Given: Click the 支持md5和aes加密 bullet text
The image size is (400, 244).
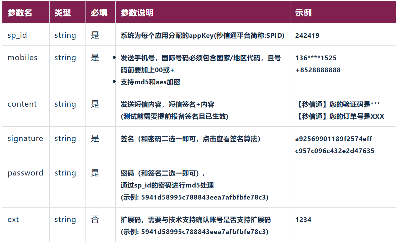Looking at the screenshot, I should 150,82.
